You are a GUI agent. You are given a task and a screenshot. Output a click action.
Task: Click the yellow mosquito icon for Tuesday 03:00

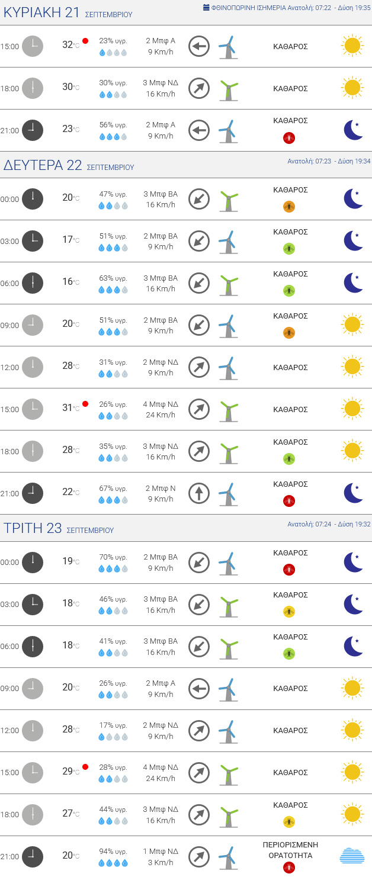(x=289, y=612)
